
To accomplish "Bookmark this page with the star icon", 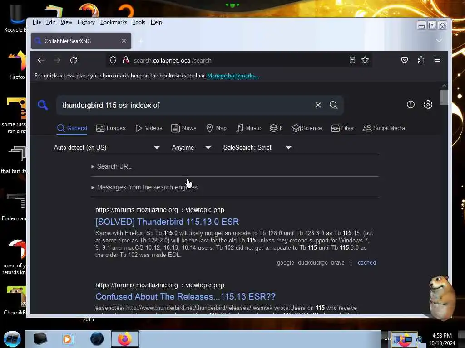I will tap(365, 60).
